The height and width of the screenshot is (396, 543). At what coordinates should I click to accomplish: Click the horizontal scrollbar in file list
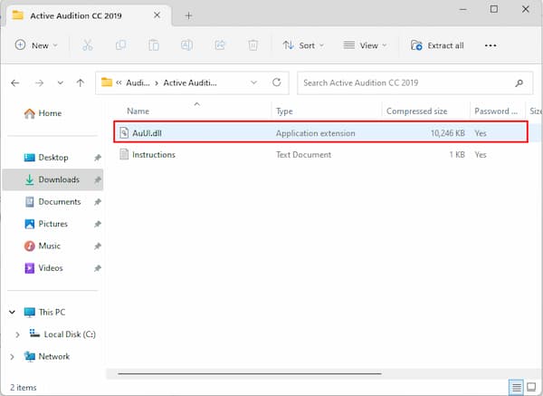(250, 374)
